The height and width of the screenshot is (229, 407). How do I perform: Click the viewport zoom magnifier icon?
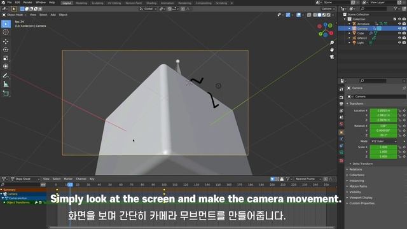click(x=332, y=43)
